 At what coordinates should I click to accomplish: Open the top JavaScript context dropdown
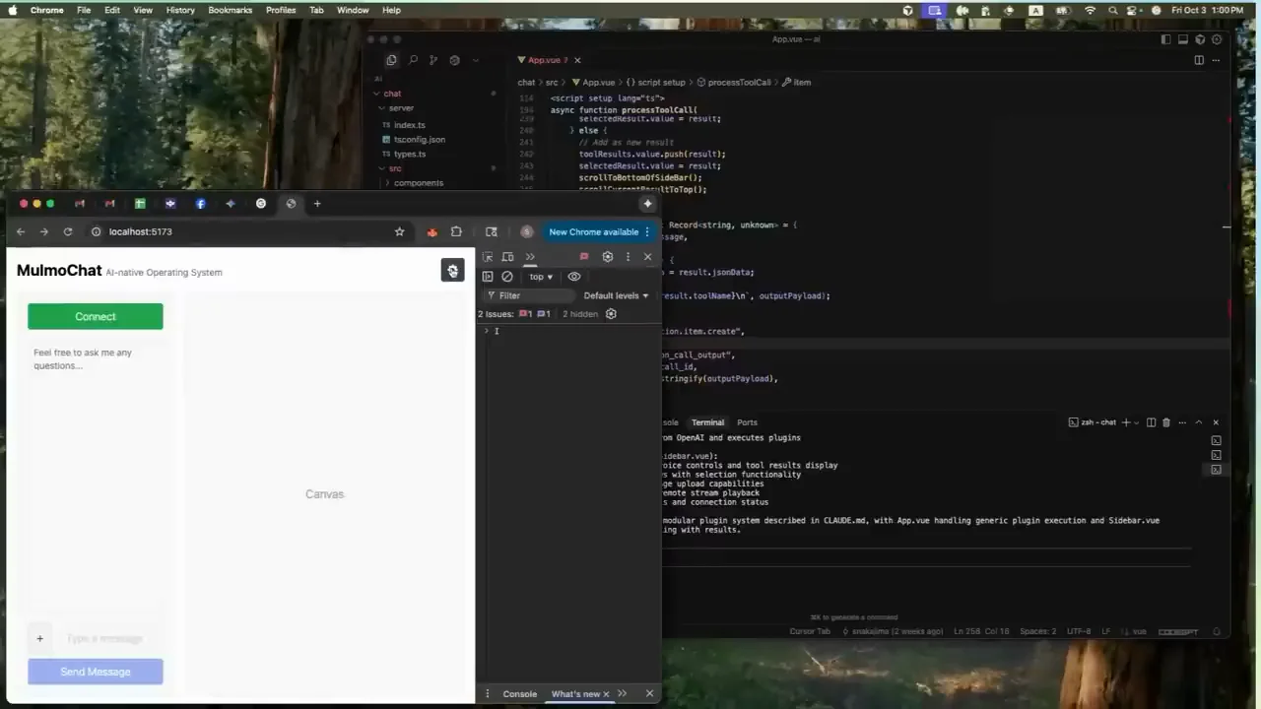pyautogui.click(x=541, y=277)
